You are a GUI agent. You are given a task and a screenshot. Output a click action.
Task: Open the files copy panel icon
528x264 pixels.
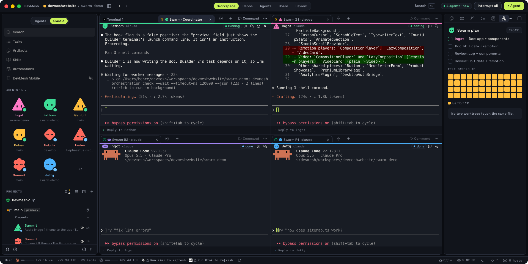pyautogui.click(x=451, y=18)
